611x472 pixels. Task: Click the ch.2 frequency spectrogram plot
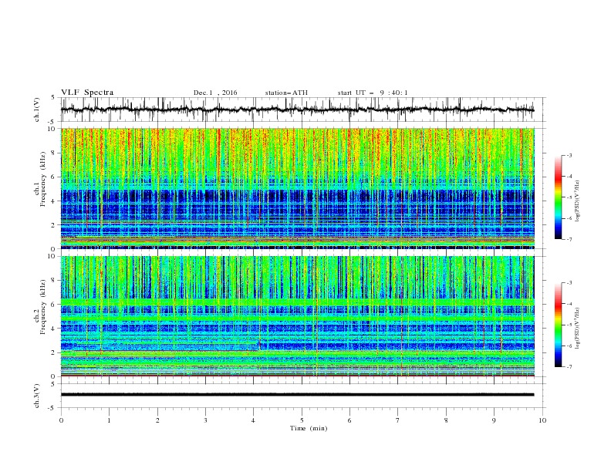(x=297, y=316)
